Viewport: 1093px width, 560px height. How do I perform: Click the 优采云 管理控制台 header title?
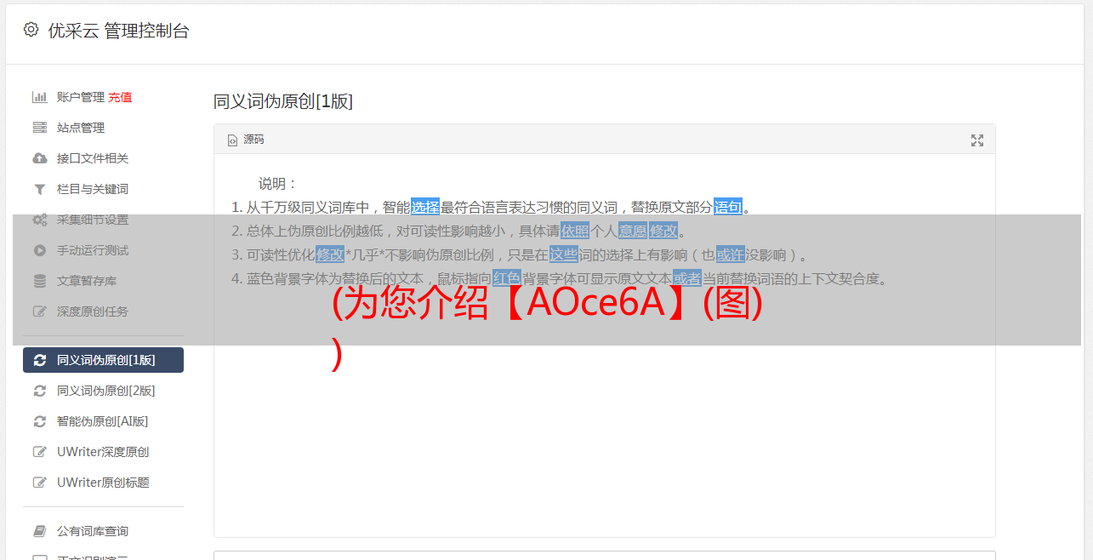pyautogui.click(x=118, y=31)
